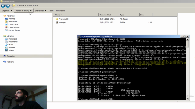Screen dimensions: 195x109
Task: Maximize the cmd.exe window
Action: click(x=184, y=36)
